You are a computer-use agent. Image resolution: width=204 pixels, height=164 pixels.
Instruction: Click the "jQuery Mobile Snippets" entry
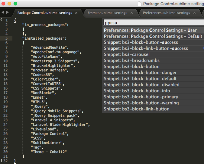click(57, 111)
